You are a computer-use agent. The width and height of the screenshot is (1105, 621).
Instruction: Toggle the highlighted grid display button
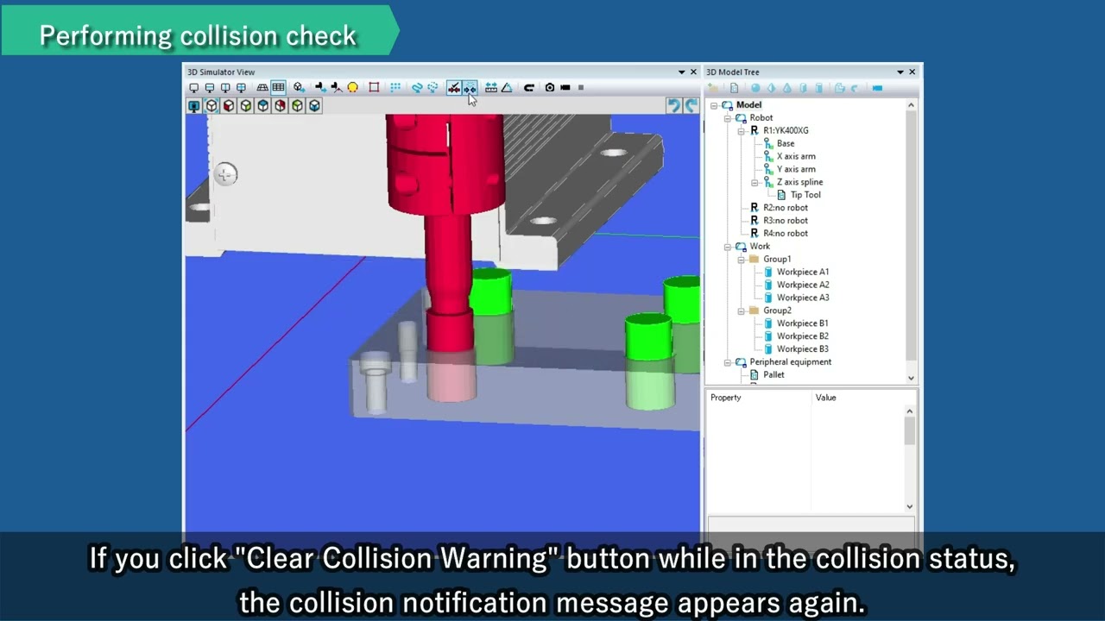[278, 87]
